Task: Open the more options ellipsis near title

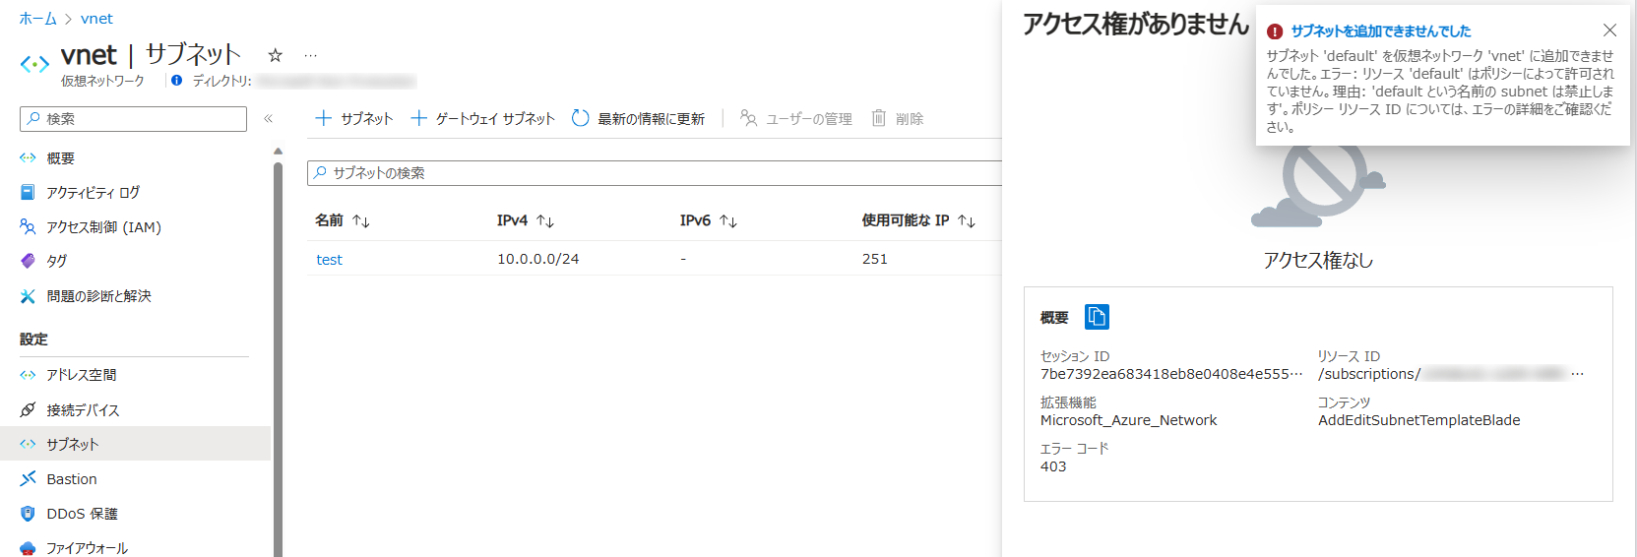Action: pyautogui.click(x=311, y=55)
